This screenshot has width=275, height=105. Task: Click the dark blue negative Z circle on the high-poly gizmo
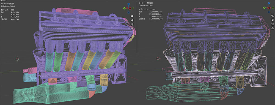(x=128, y=12)
